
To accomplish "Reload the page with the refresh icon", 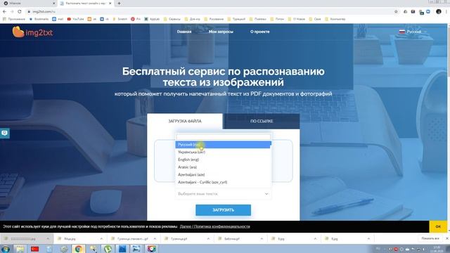I will [20, 11].
